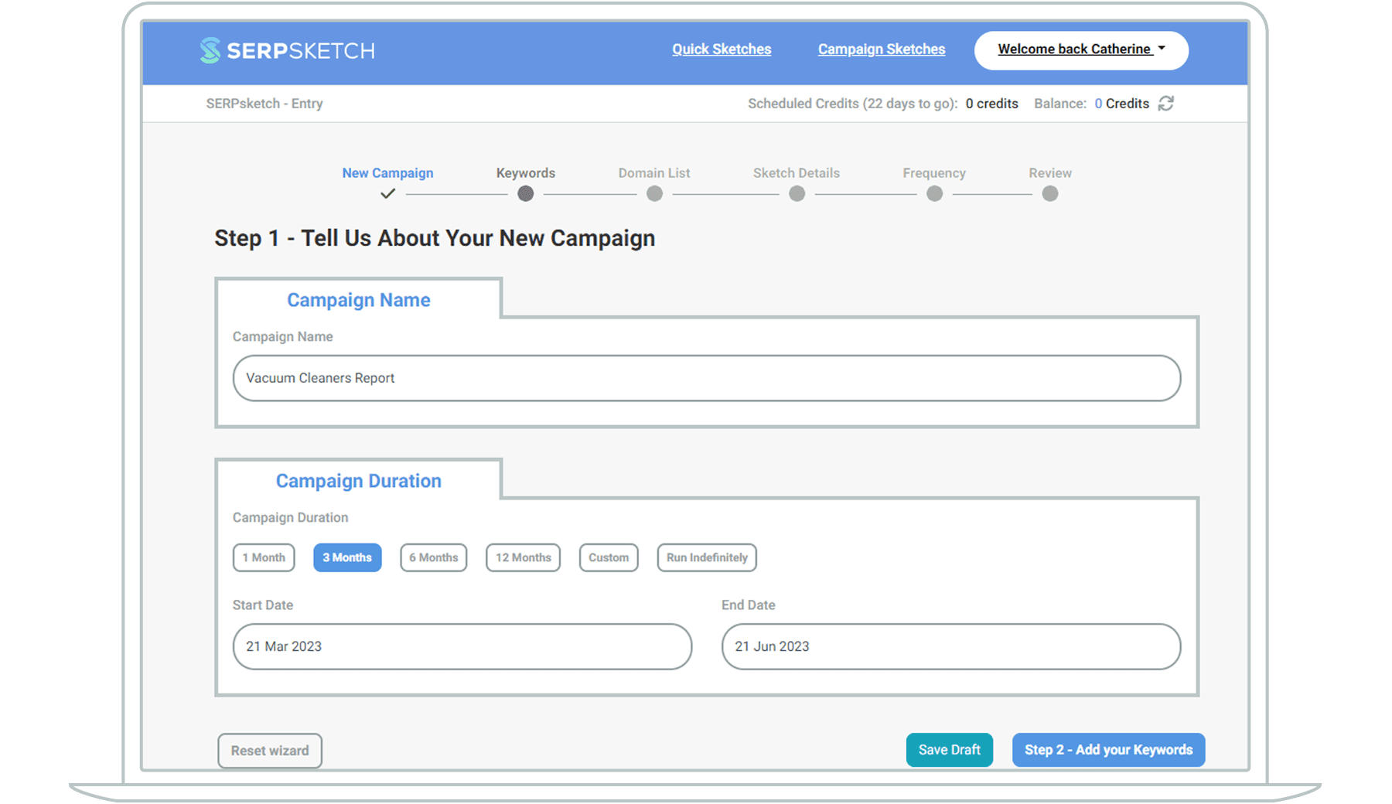Click the Step 1 page heading
The image size is (1392, 804).
(435, 238)
